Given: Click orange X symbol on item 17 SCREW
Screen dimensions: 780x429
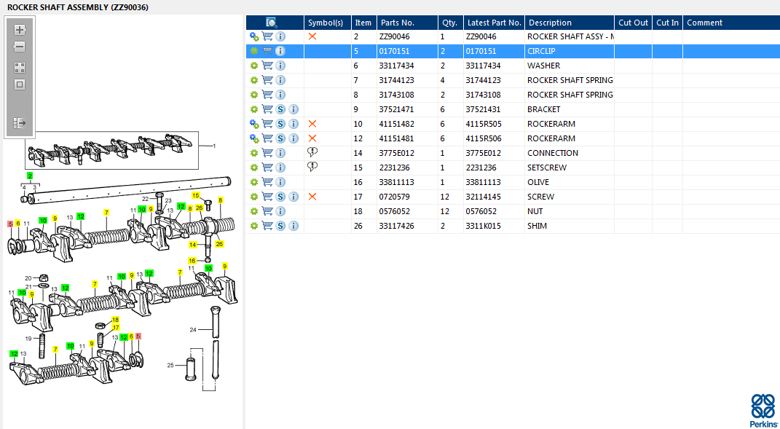Looking at the screenshot, I should [x=312, y=197].
